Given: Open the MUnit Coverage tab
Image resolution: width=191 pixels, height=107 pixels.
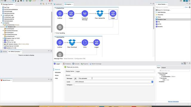Looking at the screenshot, I should point(95,64).
